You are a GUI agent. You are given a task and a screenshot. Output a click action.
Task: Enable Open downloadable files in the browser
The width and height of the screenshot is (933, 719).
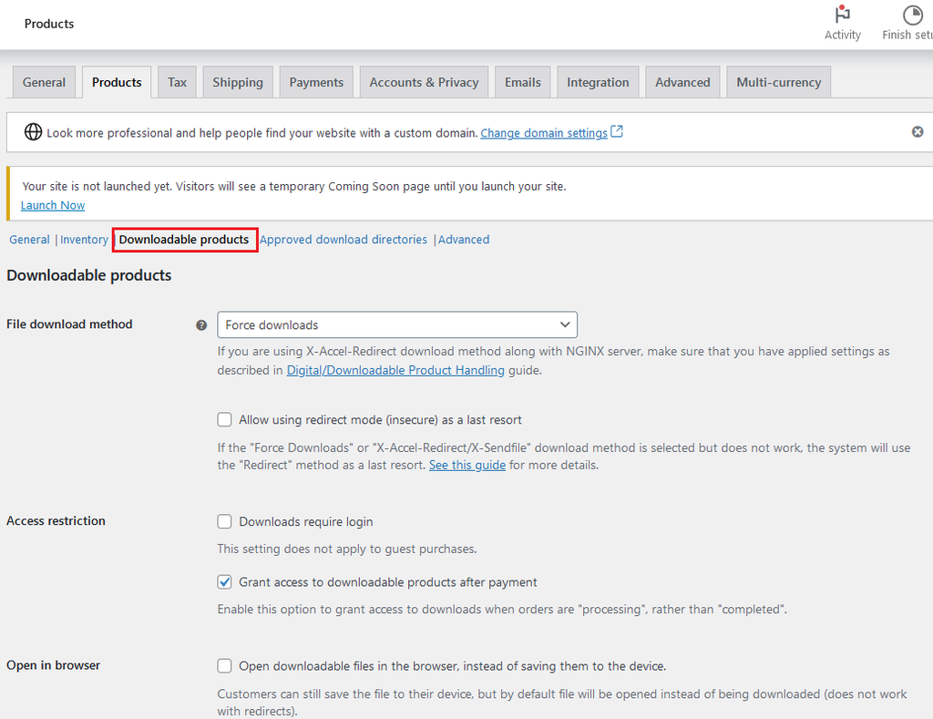point(224,666)
